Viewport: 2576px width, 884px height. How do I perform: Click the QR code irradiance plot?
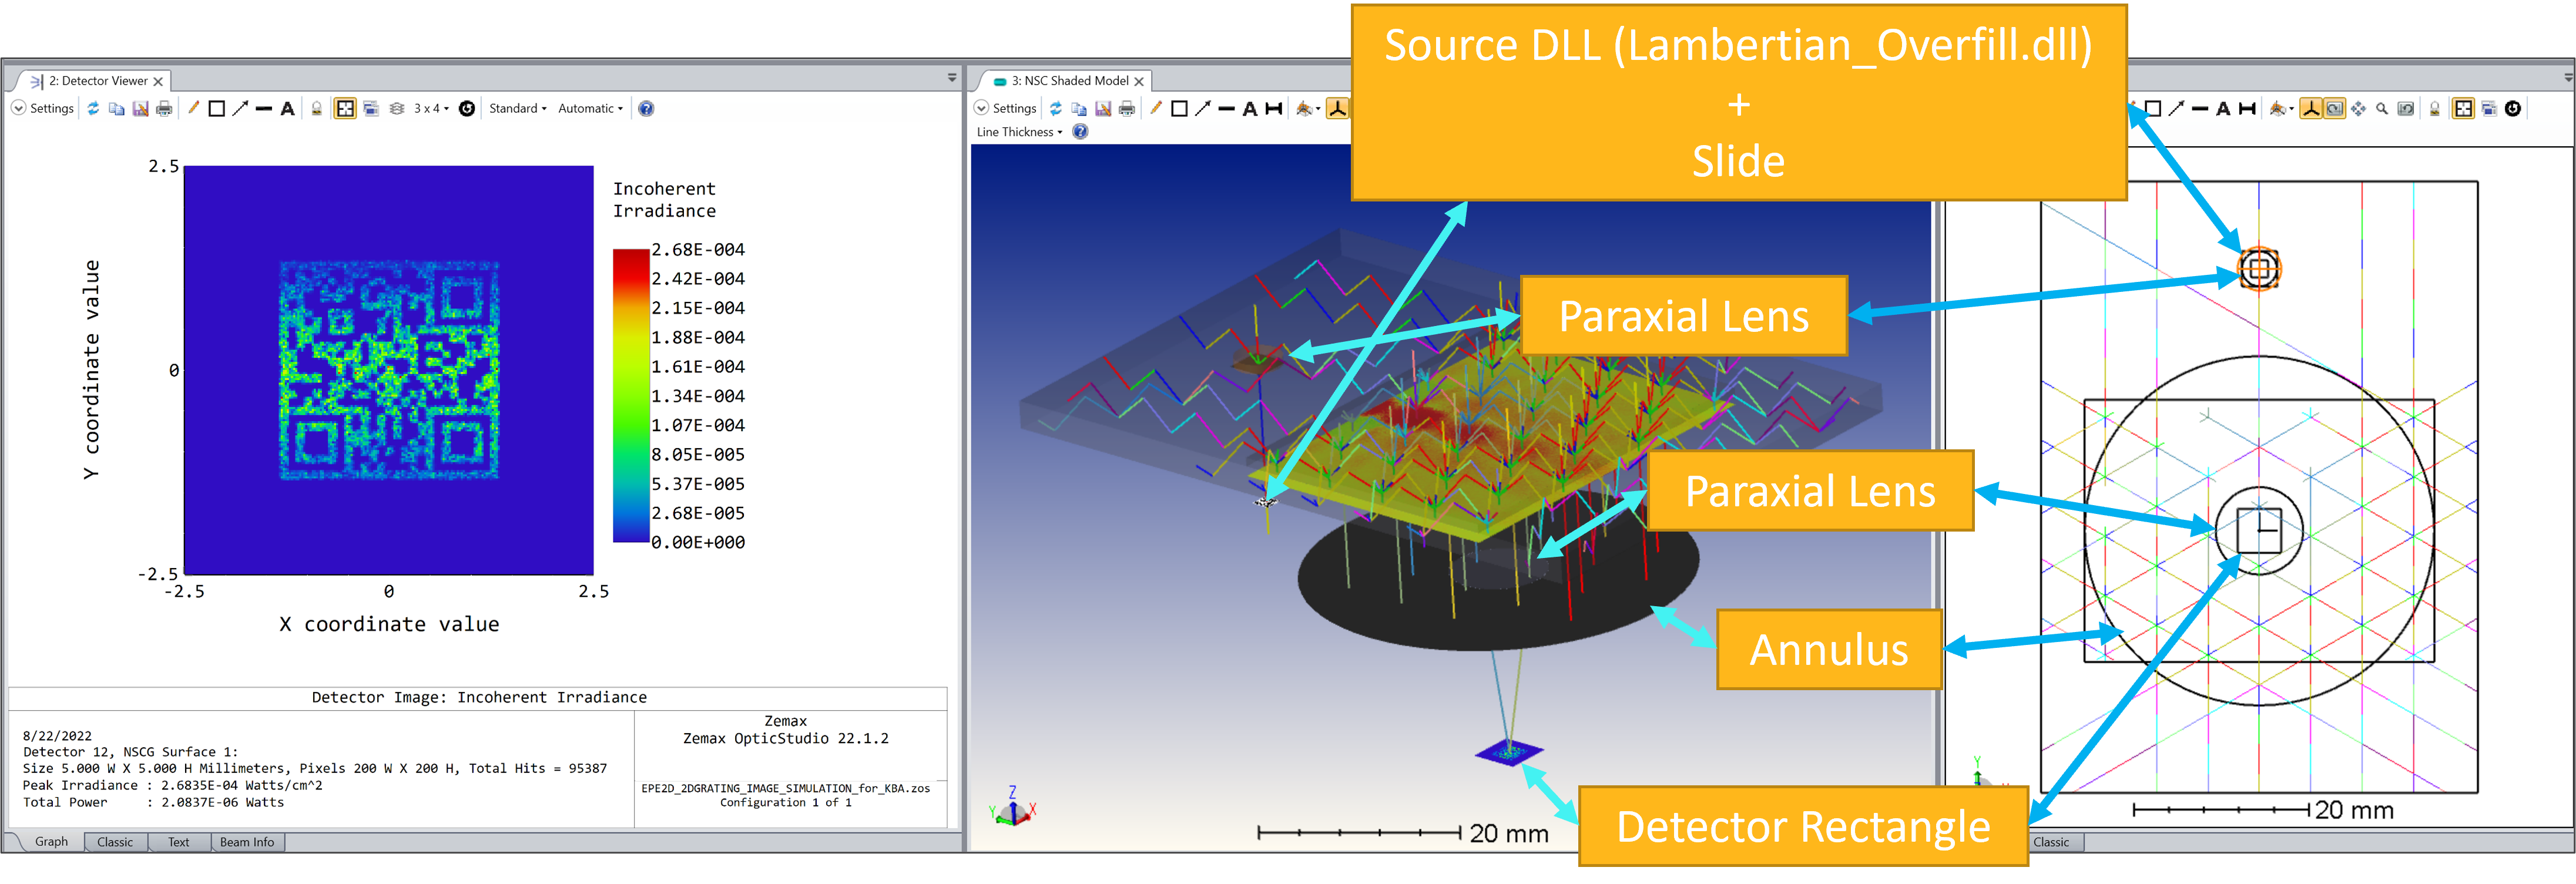pyautogui.click(x=389, y=370)
